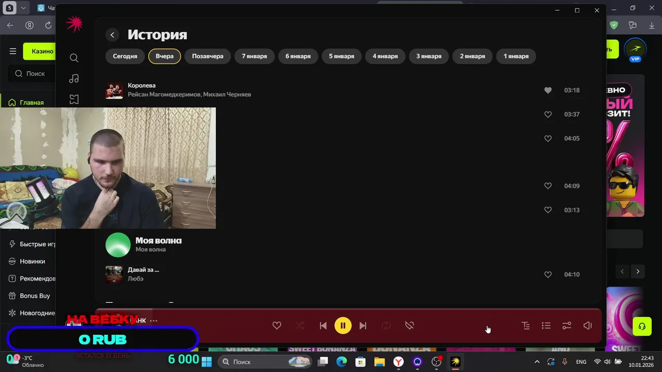Click the Моя волна green circle cover
This screenshot has width=662, height=372.
118,244
